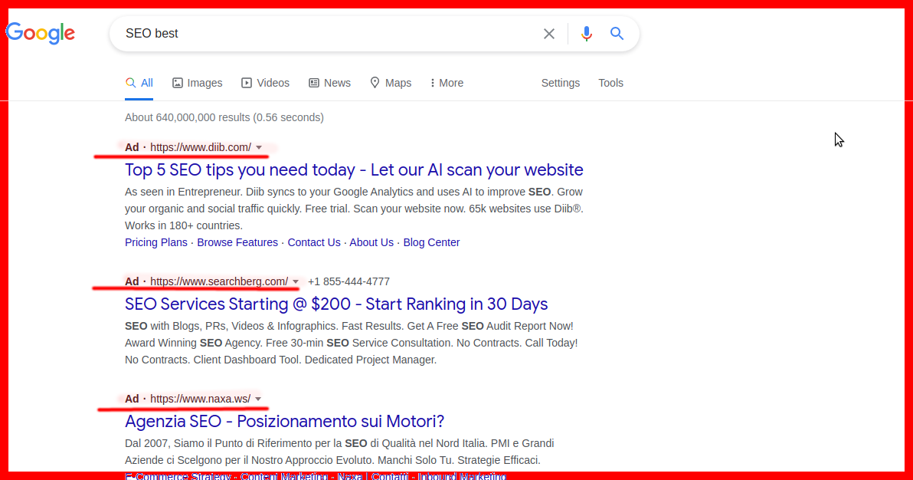Click the Google logo
This screenshot has width=913, height=480.
coord(41,33)
